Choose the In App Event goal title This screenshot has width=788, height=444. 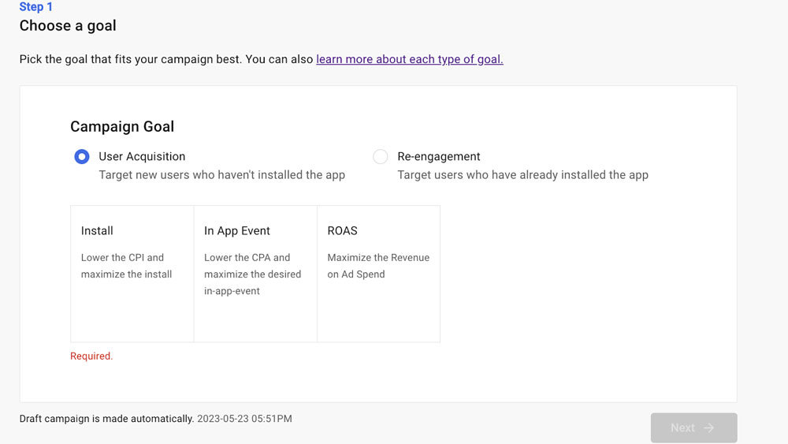[x=236, y=231]
